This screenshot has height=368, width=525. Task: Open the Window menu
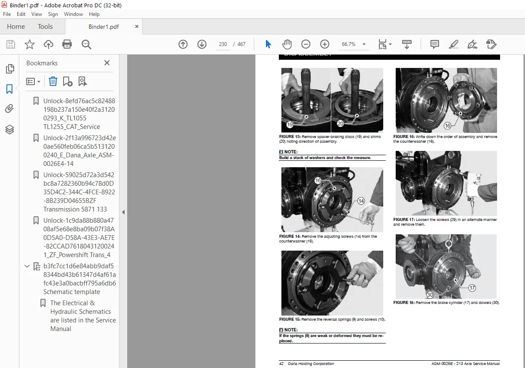[73, 14]
